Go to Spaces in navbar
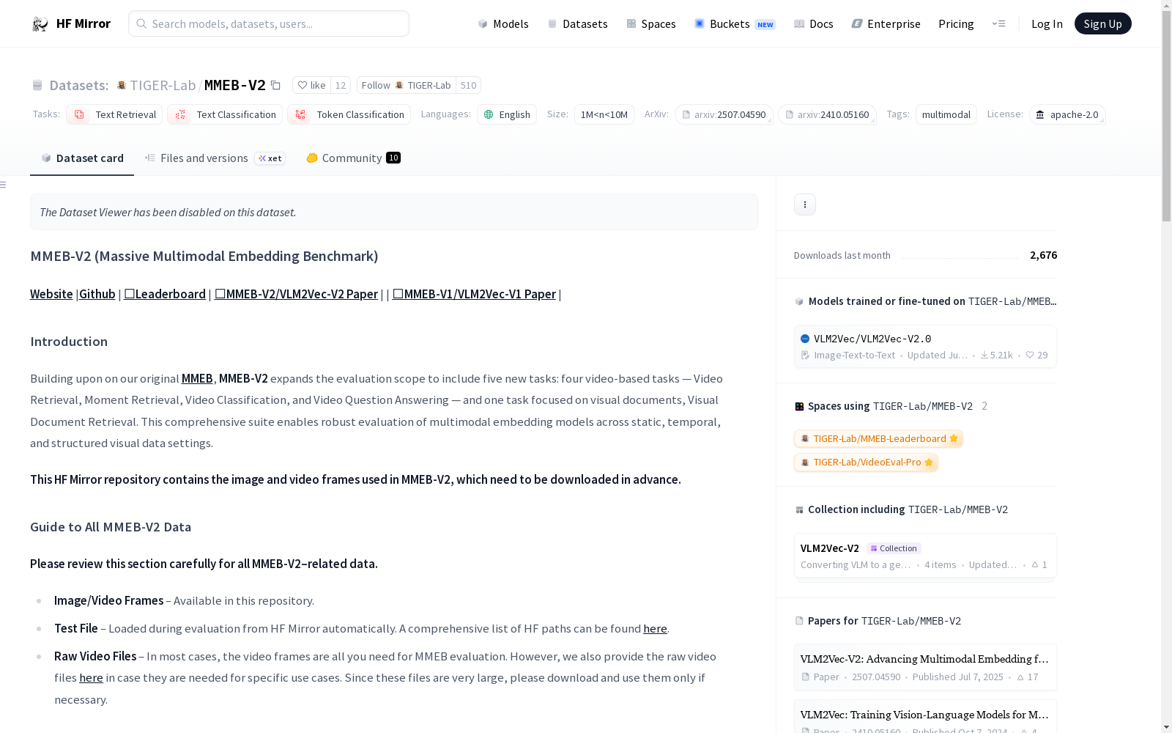 coord(651,23)
